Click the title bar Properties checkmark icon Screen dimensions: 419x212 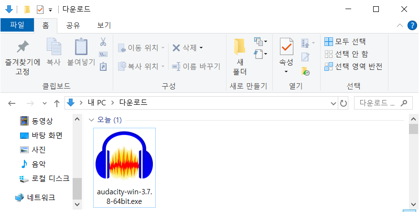[40, 10]
